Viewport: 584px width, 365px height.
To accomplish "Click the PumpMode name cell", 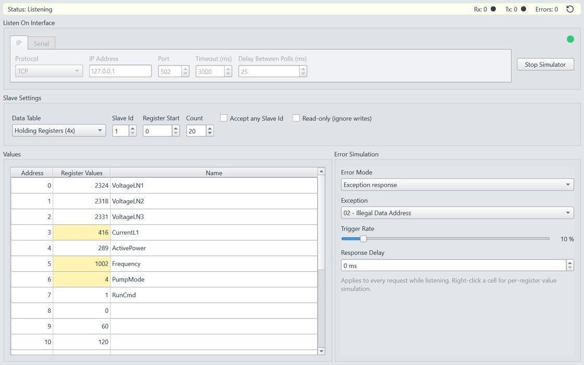I will click(214, 279).
